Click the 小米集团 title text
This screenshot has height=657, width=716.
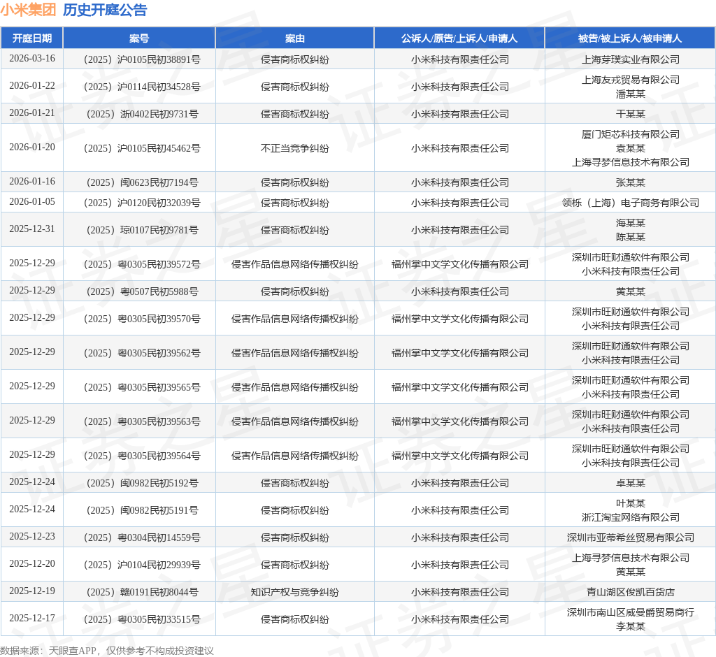28,10
